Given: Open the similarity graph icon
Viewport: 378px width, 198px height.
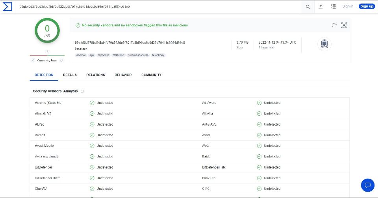Looking at the screenshot, I should (344, 25).
